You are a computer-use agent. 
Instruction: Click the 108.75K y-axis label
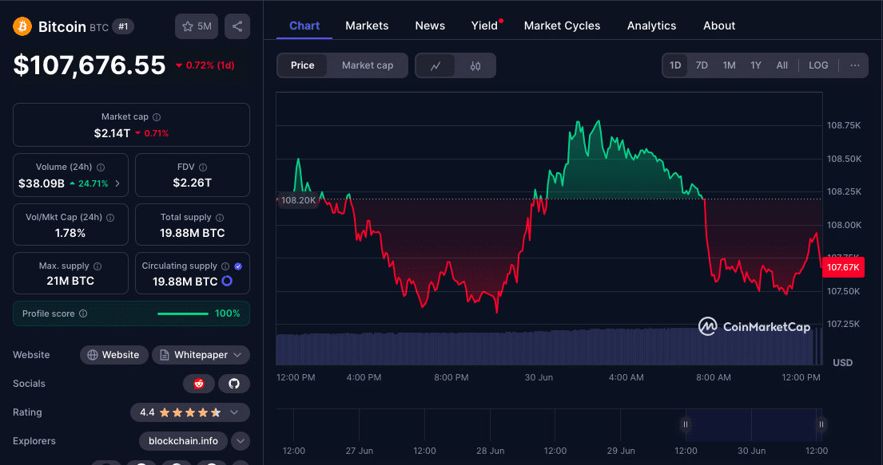click(844, 125)
